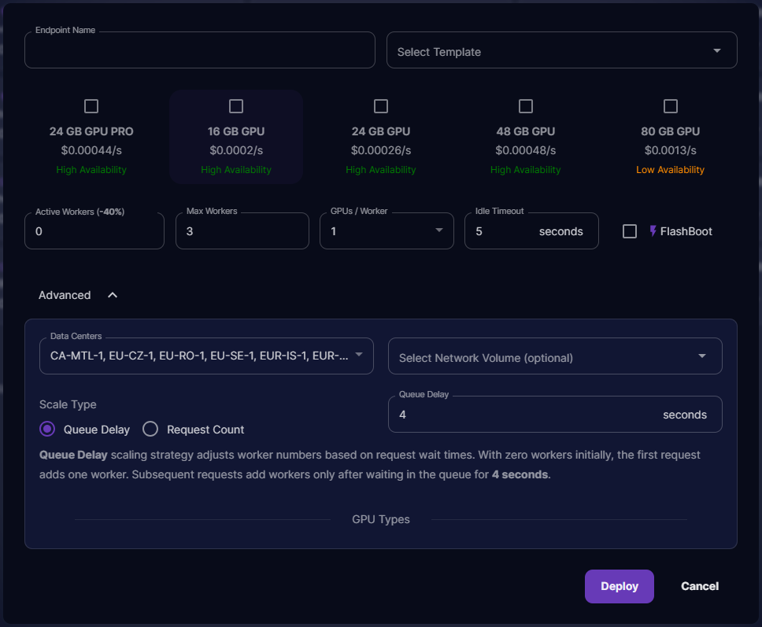Click the Scale Type label
The height and width of the screenshot is (627, 762).
[x=68, y=404]
